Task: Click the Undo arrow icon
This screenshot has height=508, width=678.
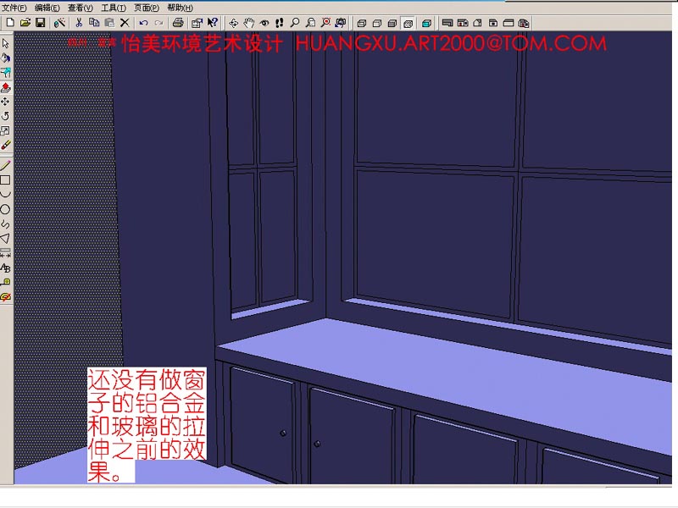Action: pos(143,23)
